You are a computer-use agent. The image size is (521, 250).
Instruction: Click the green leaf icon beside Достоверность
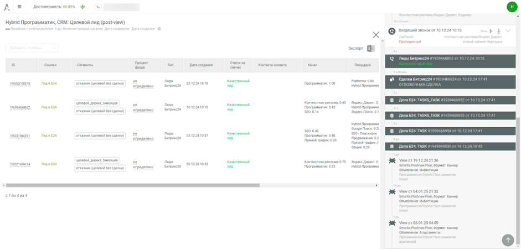click(x=82, y=7)
